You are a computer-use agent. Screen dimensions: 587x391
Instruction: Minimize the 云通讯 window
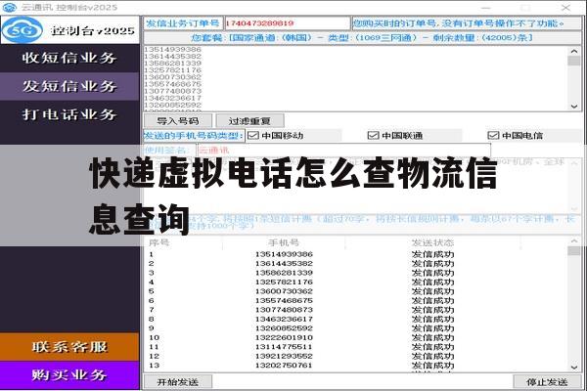(x=486, y=7)
